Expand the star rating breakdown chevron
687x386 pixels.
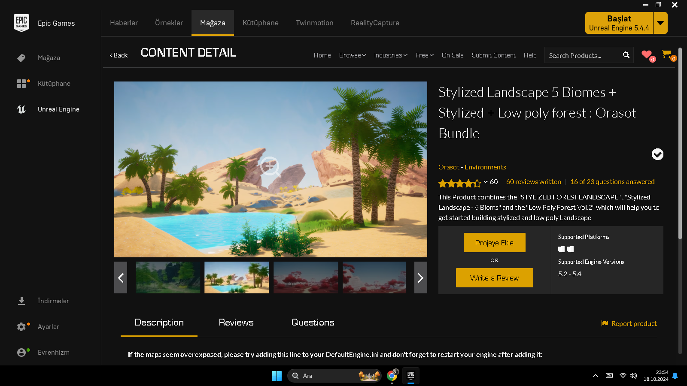tap(486, 182)
